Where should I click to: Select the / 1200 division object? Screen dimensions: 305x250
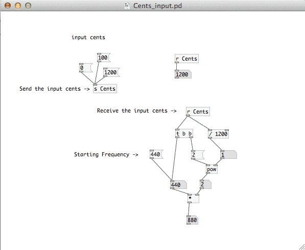point(219,134)
